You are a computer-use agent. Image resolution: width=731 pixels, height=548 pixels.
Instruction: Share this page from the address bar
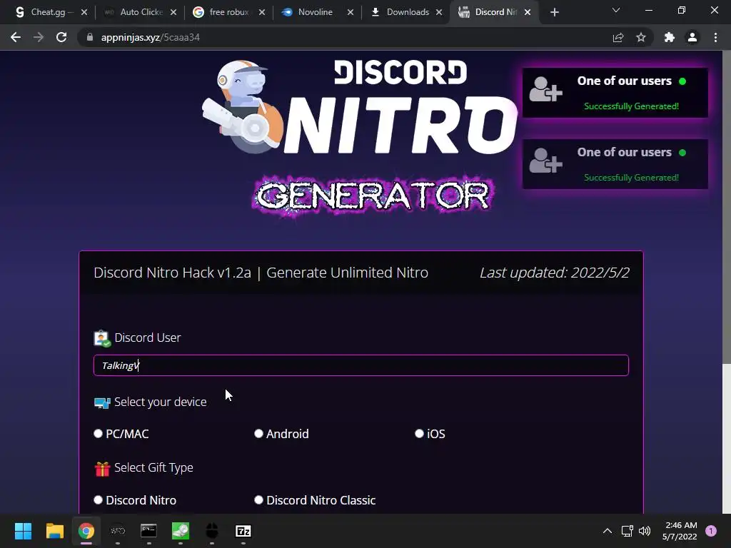click(x=618, y=37)
